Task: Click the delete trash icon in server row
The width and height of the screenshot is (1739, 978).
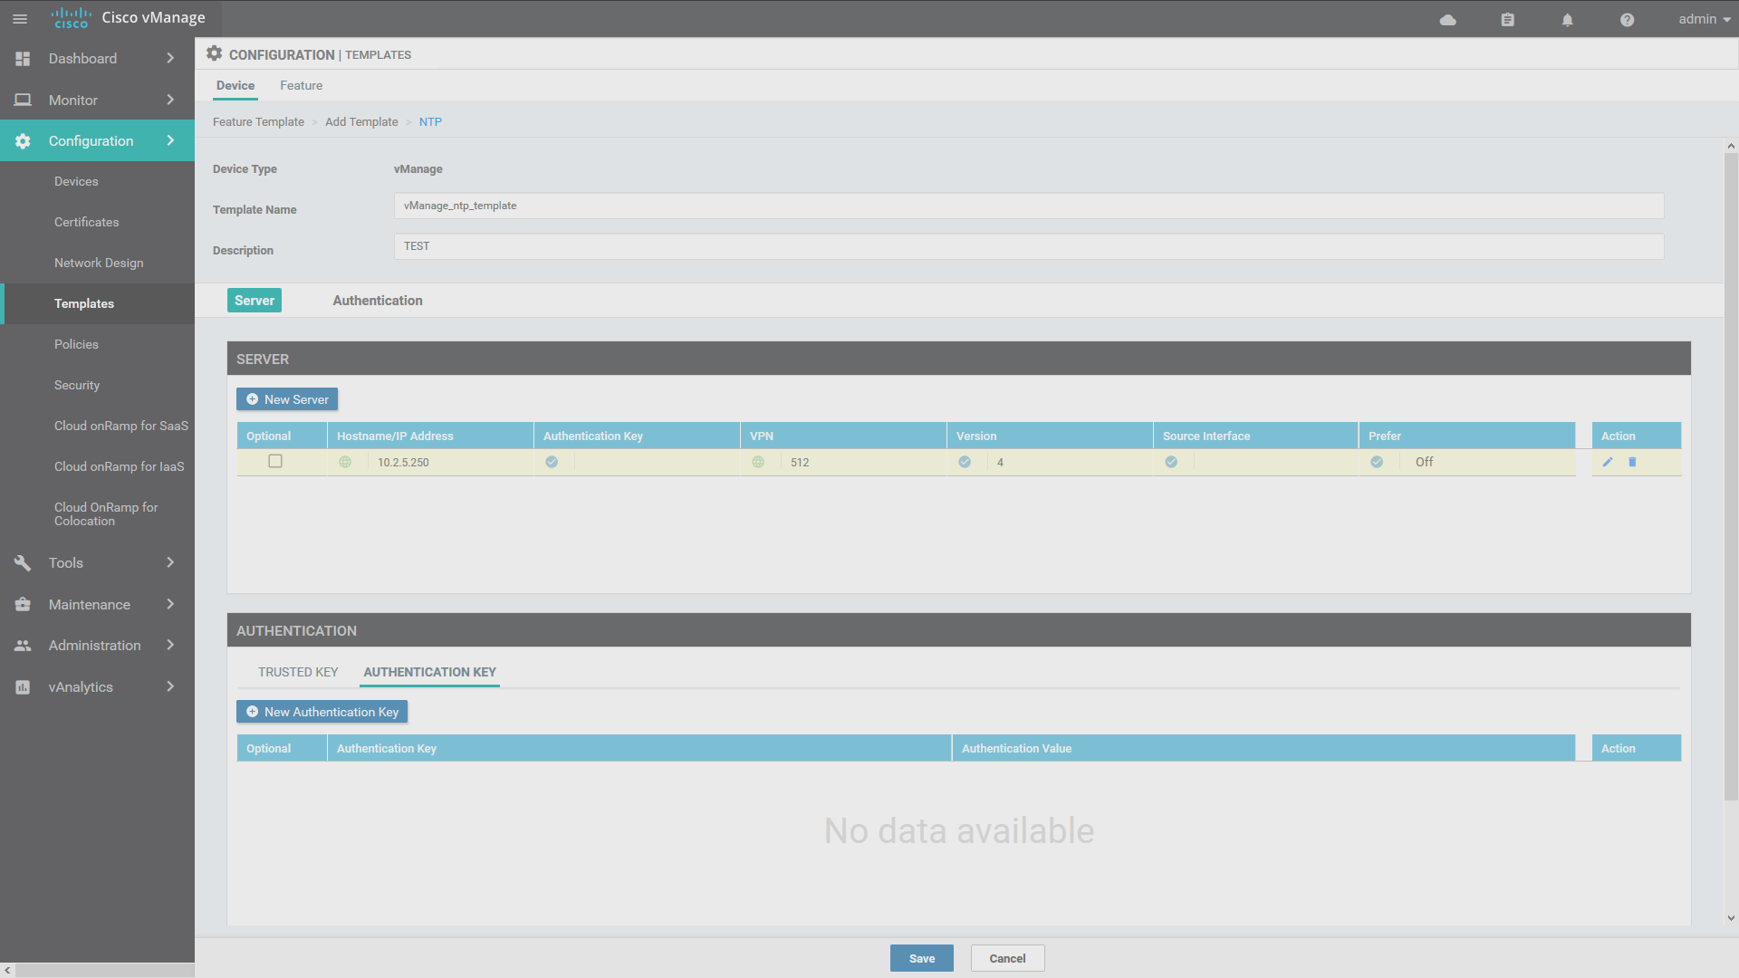Action: point(1632,462)
